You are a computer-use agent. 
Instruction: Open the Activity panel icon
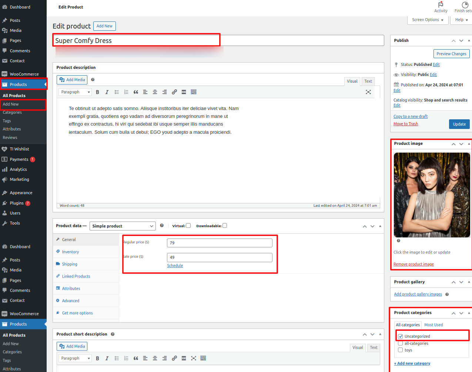tap(441, 7)
